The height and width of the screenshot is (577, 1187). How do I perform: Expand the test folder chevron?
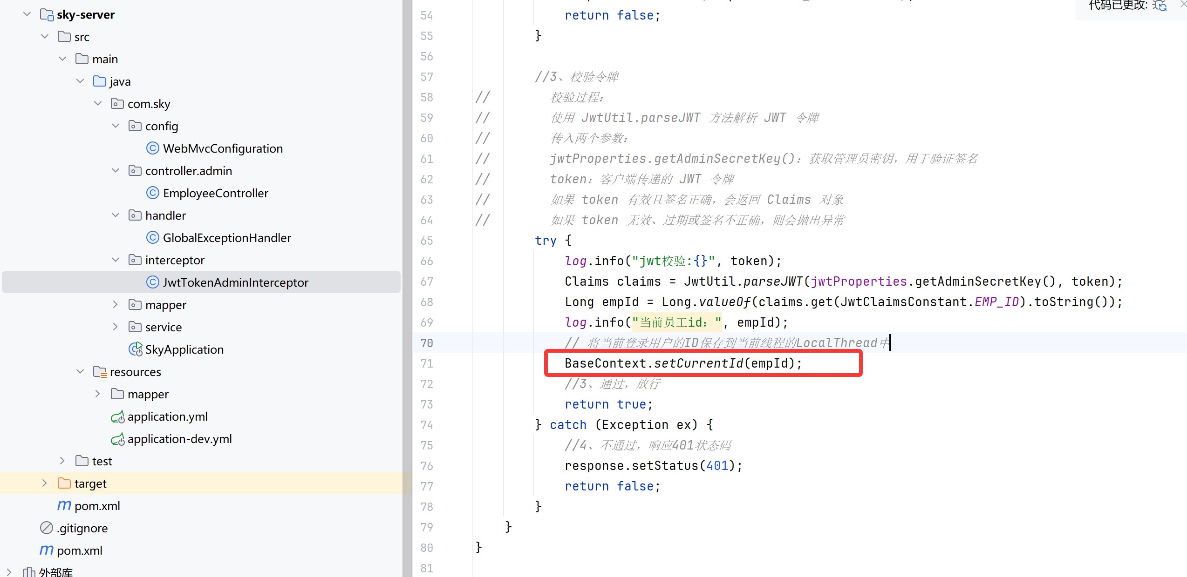coord(62,461)
